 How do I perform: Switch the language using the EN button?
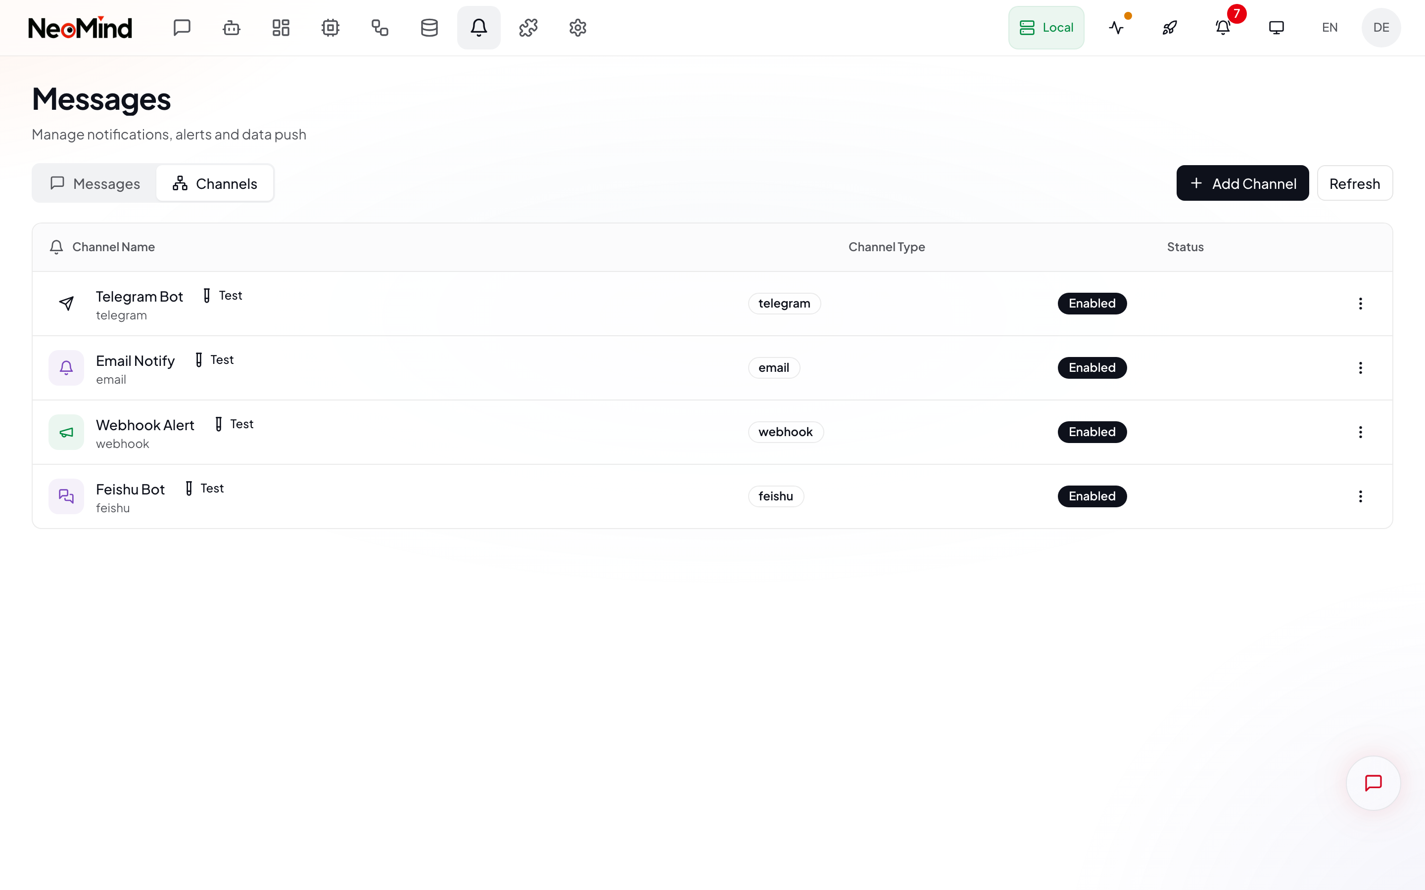pyautogui.click(x=1330, y=28)
